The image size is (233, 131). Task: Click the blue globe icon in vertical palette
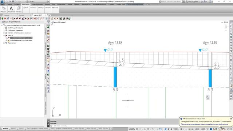(48, 71)
